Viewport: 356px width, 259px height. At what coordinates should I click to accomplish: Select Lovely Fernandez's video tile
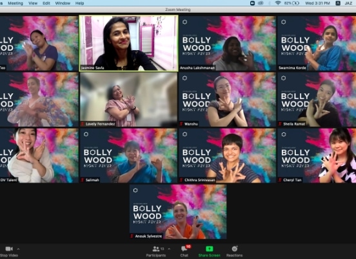click(x=128, y=100)
